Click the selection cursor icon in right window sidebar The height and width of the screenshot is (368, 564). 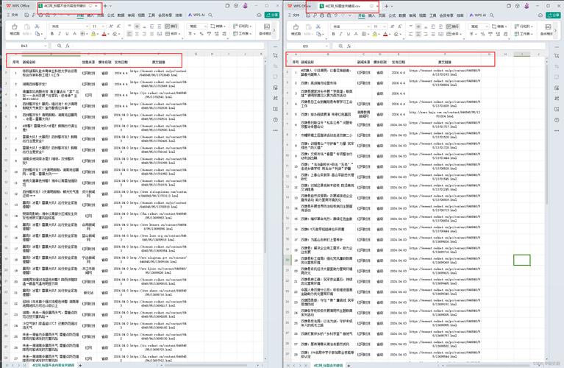(x=557, y=56)
